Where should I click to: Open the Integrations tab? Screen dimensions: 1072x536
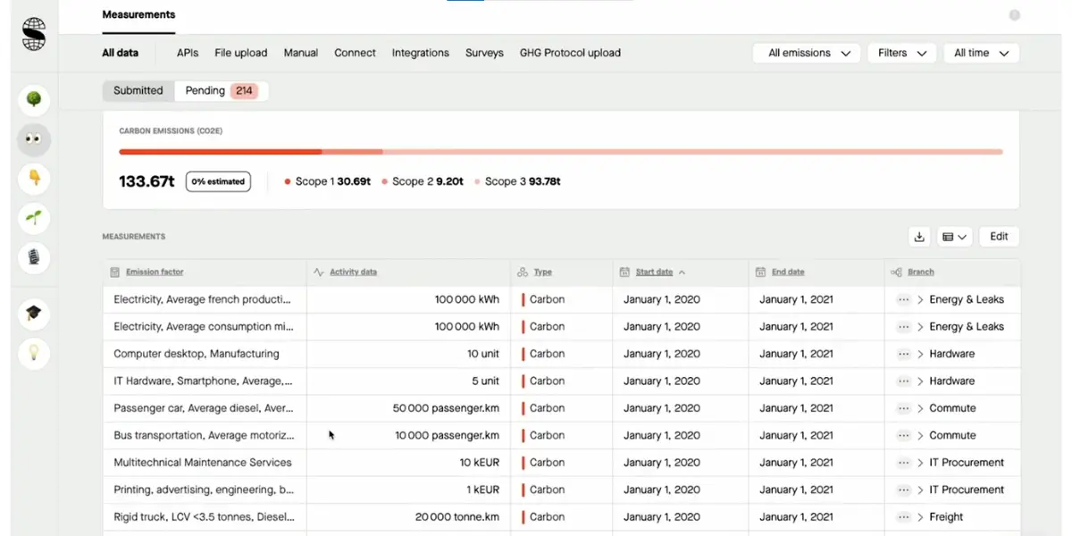[420, 53]
